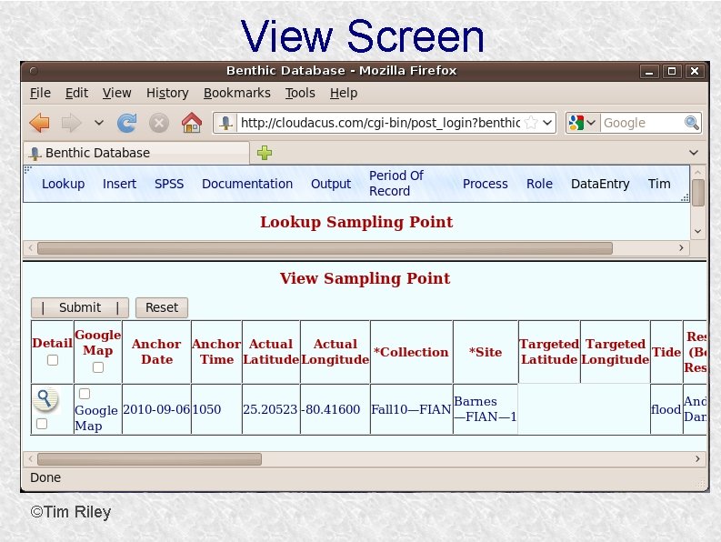Open a new tab with the green plus
The width and height of the screenshot is (721, 542).
265,152
